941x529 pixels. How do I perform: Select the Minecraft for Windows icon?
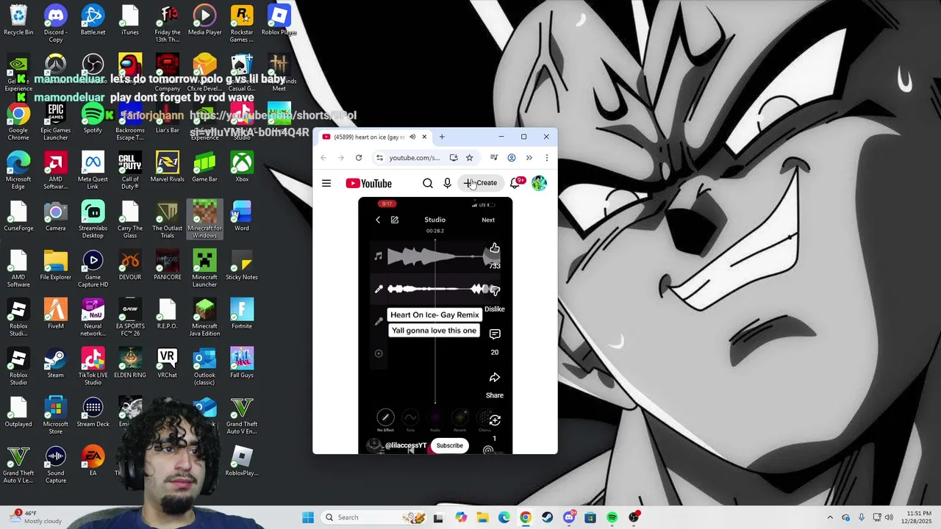coord(204,220)
